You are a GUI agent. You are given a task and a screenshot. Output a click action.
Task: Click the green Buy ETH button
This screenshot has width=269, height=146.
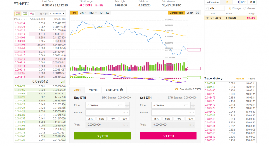102,136
